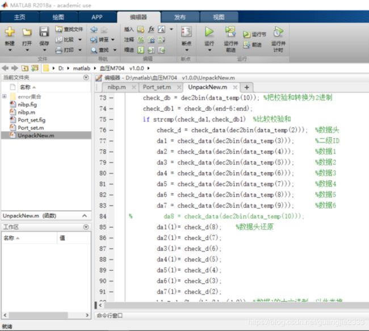Toggle breakpoint dash at line 85
The height and width of the screenshot is (331, 369).
click(x=111, y=227)
